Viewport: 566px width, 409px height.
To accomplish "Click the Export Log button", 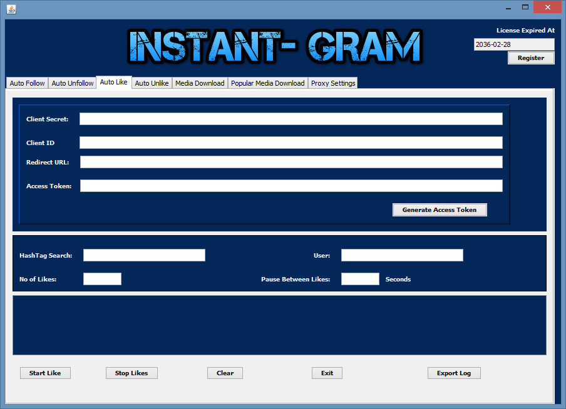I will coord(454,373).
